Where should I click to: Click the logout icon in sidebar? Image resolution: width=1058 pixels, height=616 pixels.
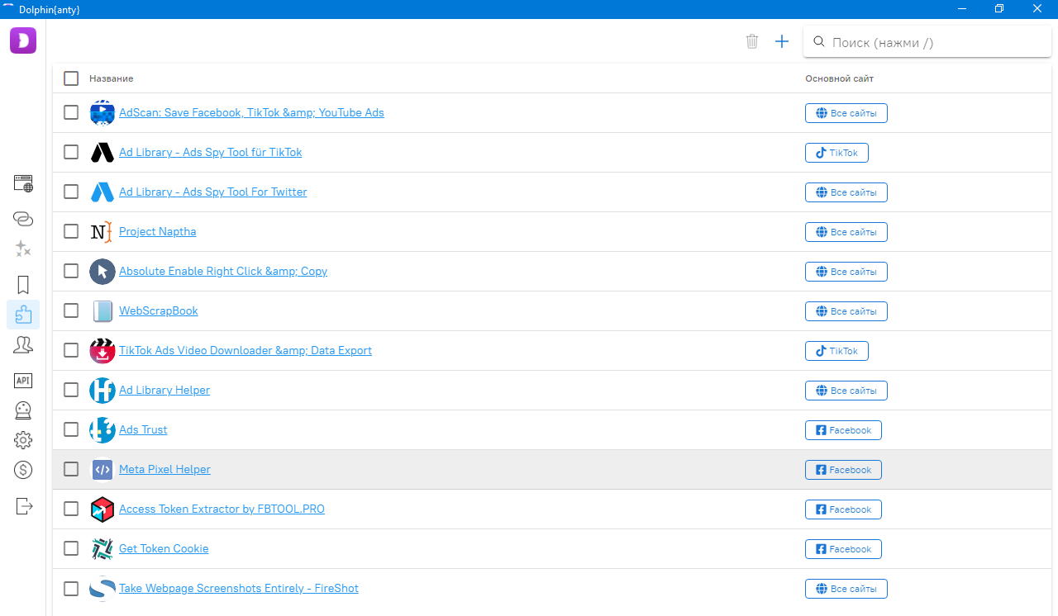23,505
